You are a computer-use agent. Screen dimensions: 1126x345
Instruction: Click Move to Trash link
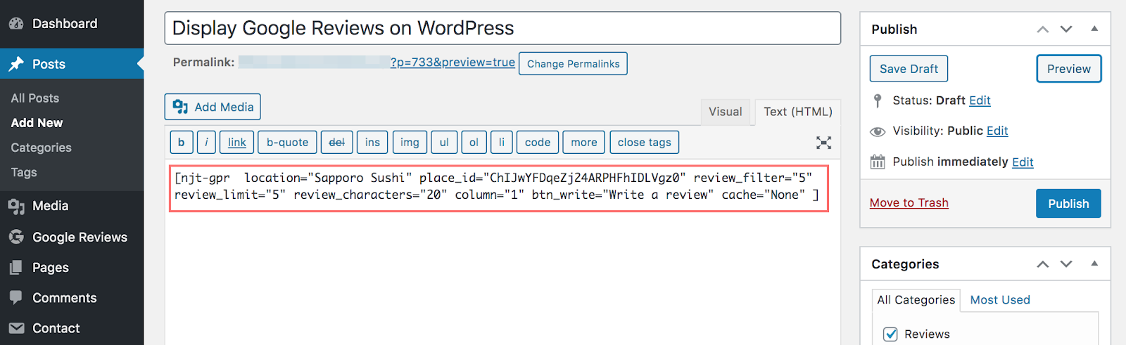909,203
